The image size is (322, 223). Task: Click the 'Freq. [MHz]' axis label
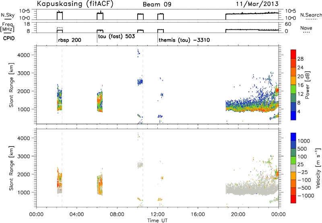(x=8, y=27)
